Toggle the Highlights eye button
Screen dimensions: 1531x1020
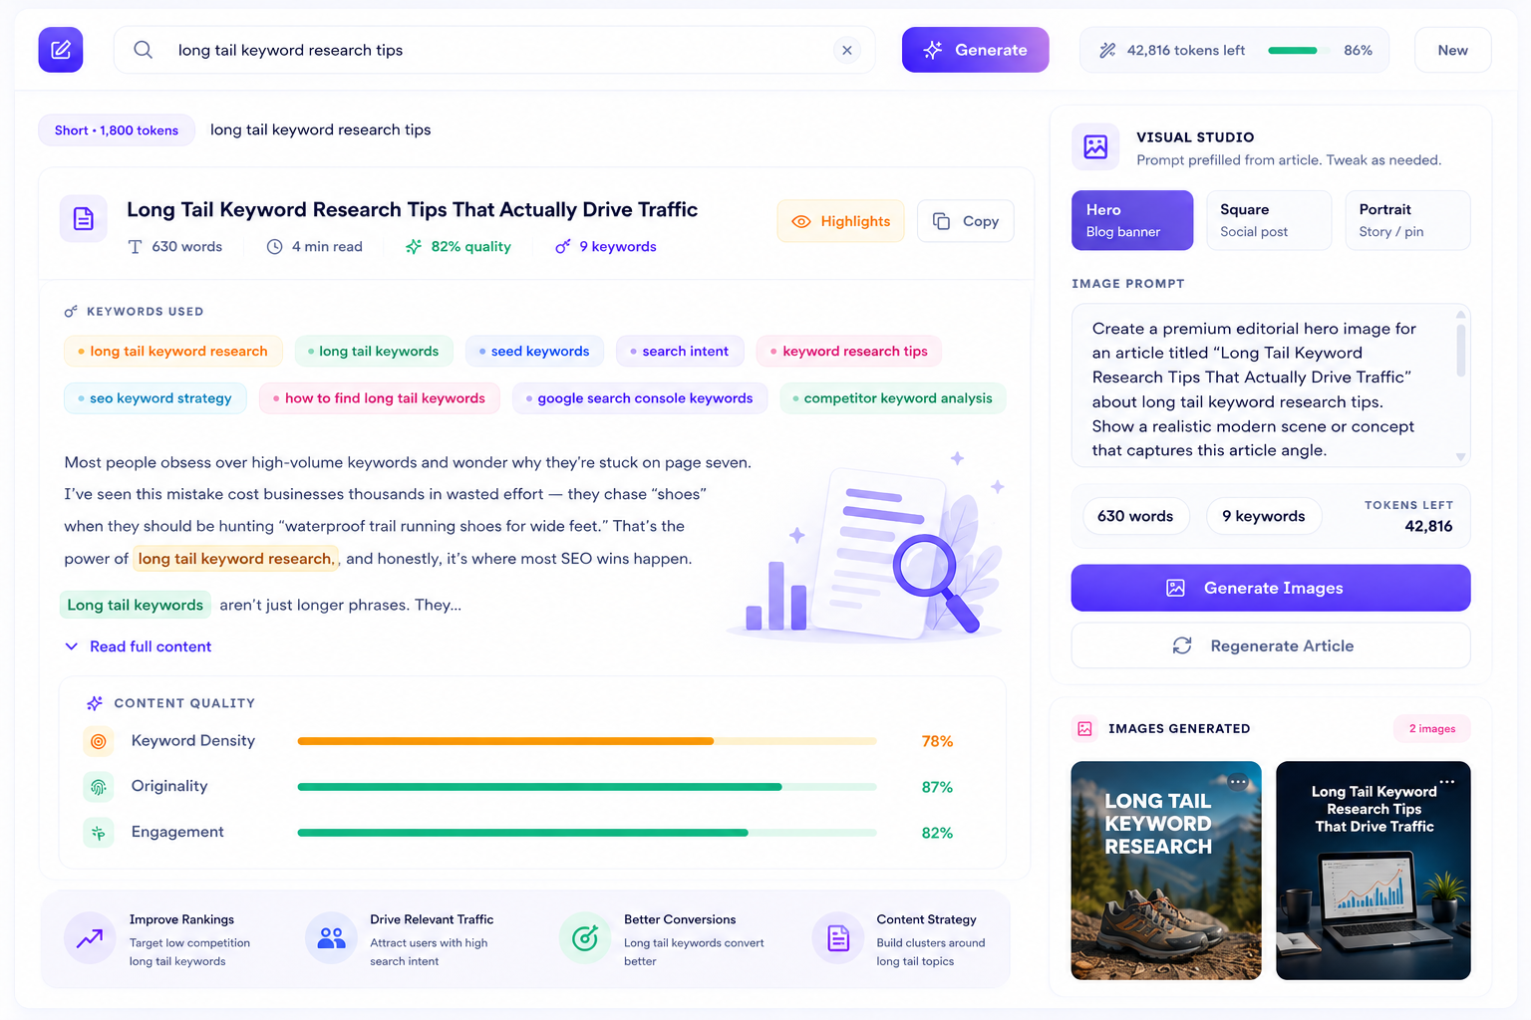[x=840, y=221]
